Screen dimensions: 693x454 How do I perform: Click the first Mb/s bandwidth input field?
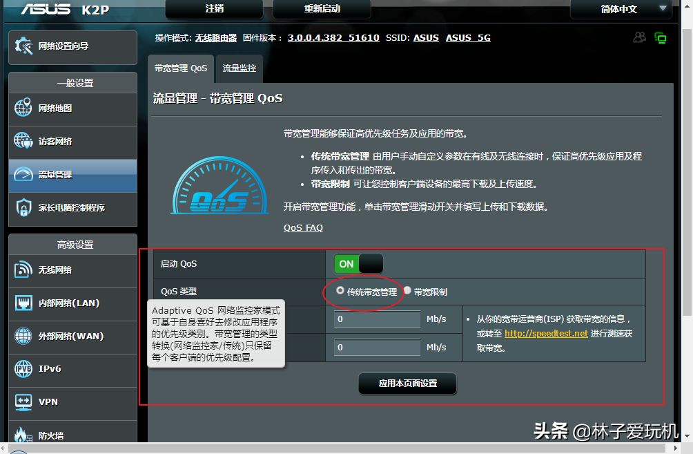pos(378,319)
